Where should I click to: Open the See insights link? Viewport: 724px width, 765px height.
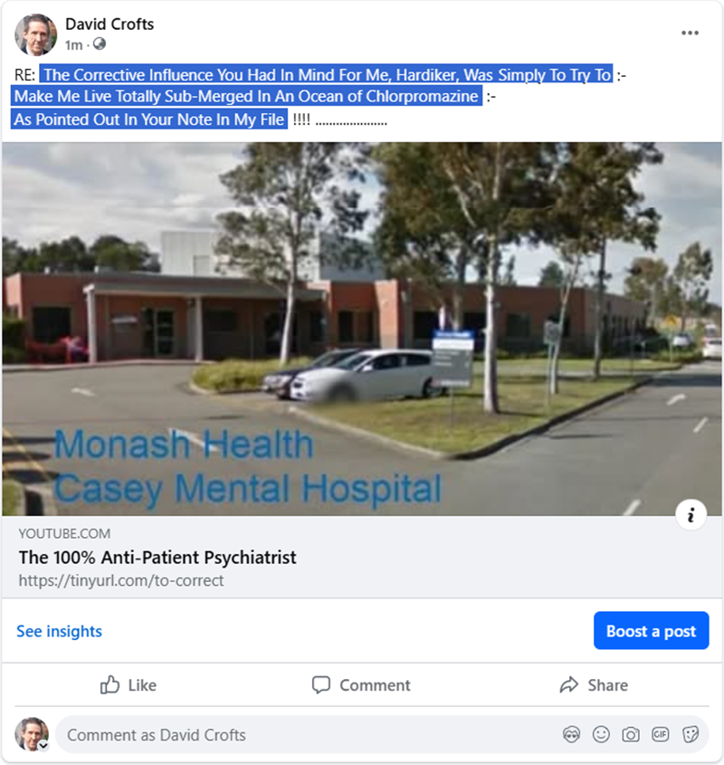coord(59,631)
